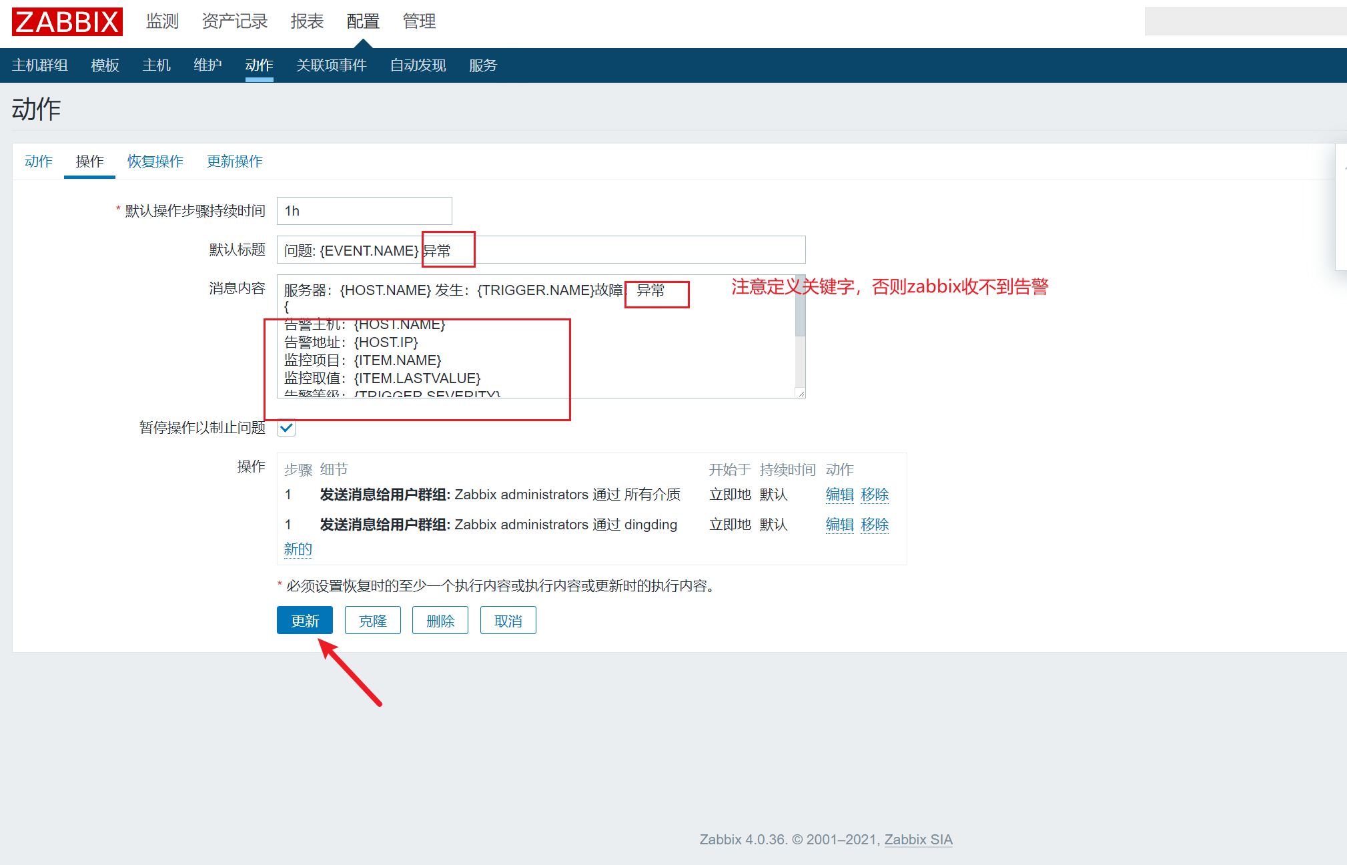Switch to the 操作 form tab
1347x865 pixels.
point(90,162)
